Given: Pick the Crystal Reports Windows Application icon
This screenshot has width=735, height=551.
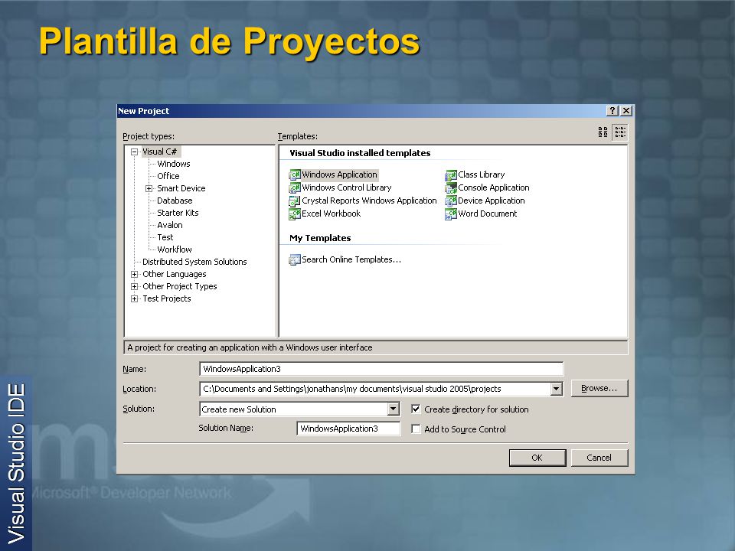Looking at the screenshot, I should pos(294,201).
